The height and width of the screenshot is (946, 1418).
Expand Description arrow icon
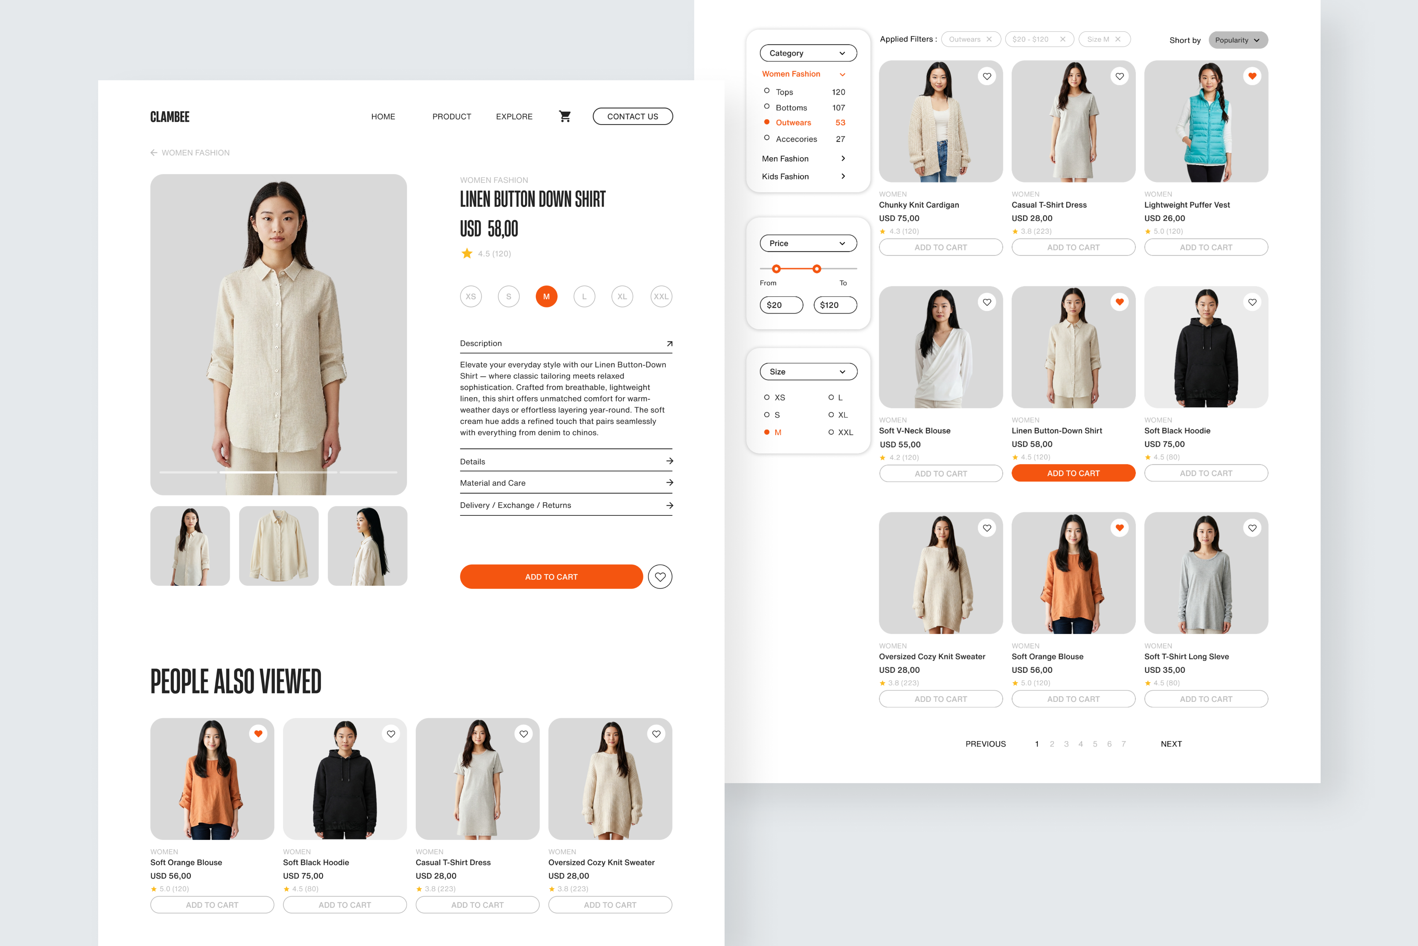pos(669,343)
